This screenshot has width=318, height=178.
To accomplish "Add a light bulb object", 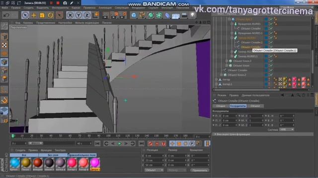I will point(192,15).
